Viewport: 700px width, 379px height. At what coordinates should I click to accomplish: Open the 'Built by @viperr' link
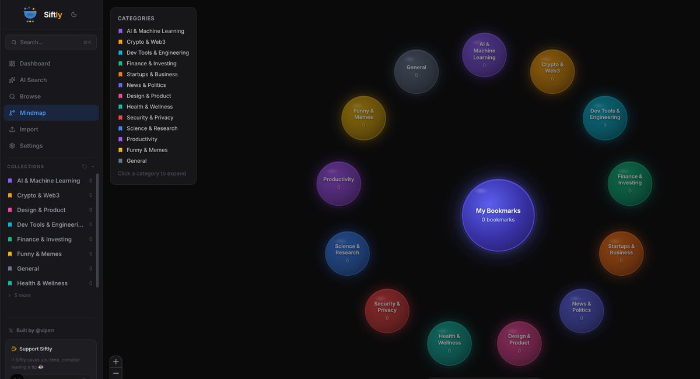tap(32, 331)
